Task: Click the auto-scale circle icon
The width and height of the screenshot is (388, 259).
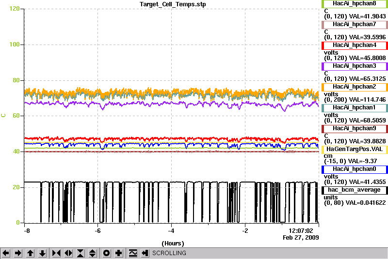Action: pos(106,253)
